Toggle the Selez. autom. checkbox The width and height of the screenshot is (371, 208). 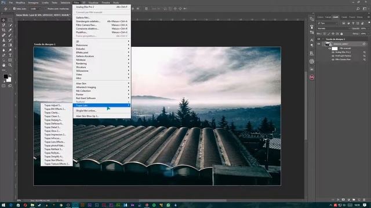click(x=14, y=9)
